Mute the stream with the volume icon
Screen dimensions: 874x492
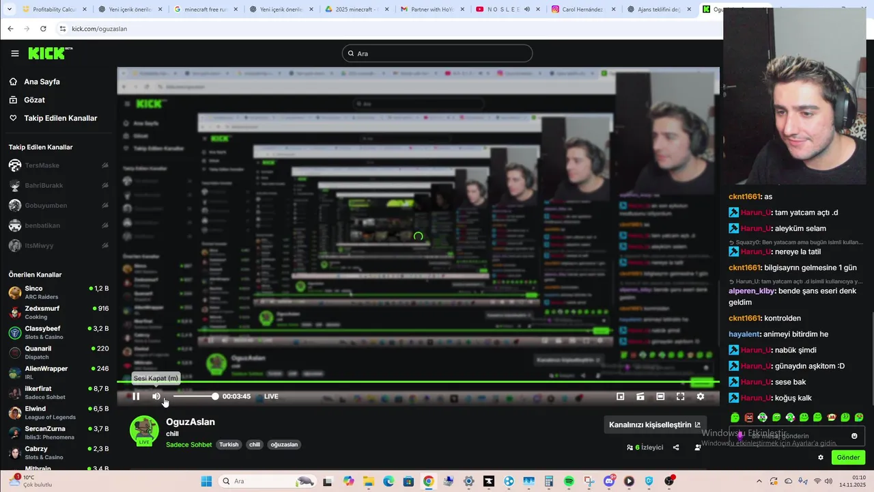(156, 396)
